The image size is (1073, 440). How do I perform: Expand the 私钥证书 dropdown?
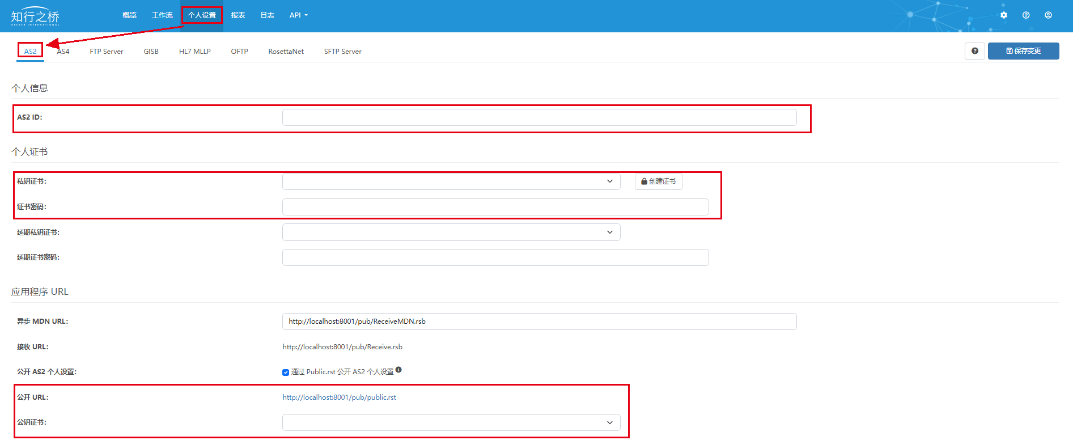coord(451,181)
